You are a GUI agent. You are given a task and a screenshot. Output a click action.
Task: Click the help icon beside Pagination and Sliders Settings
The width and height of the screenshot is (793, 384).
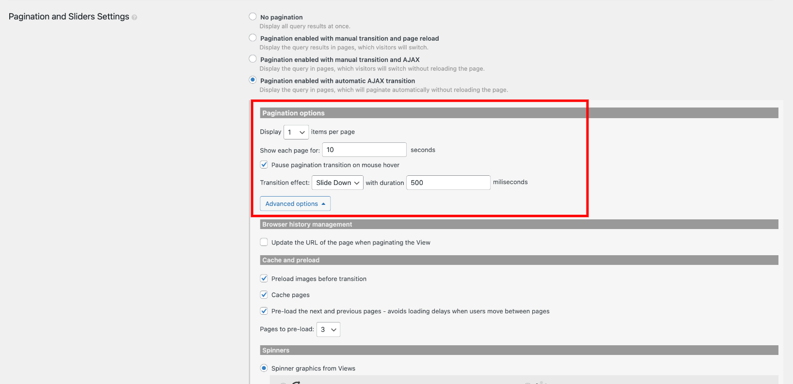click(x=134, y=17)
